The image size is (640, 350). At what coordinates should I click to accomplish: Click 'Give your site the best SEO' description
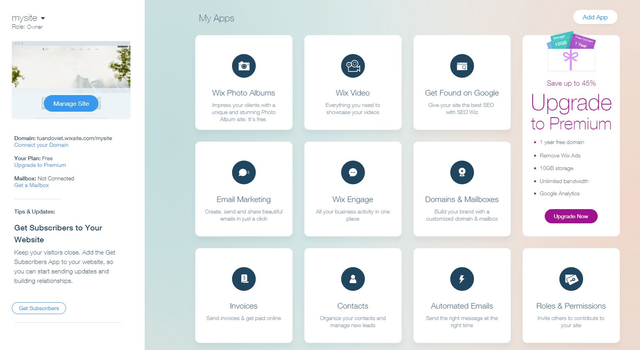coord(462,109)
